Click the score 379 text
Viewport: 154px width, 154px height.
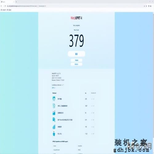click(76, 41)
